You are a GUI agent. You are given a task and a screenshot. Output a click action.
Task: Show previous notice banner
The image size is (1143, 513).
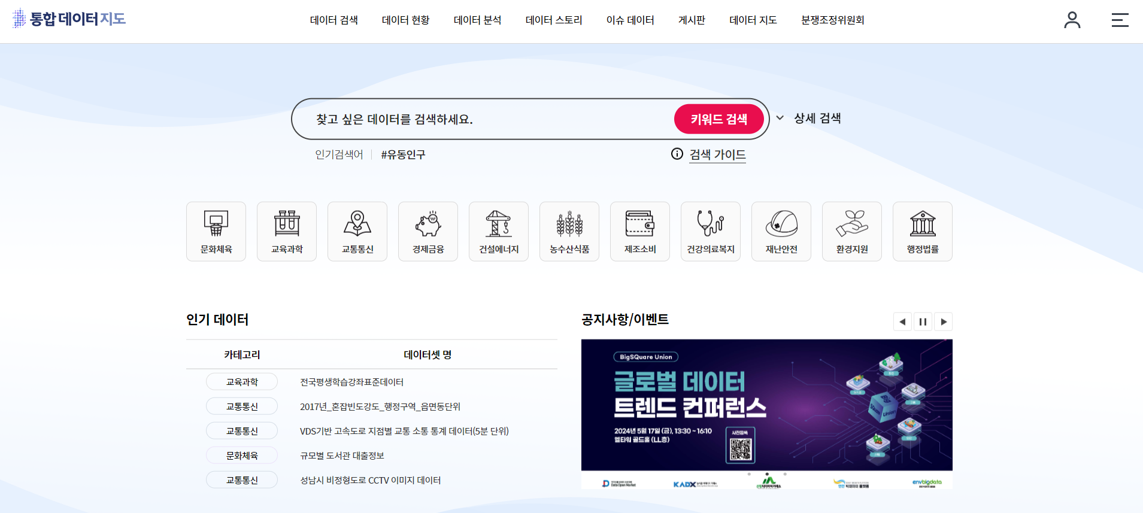tap(902, 321)
